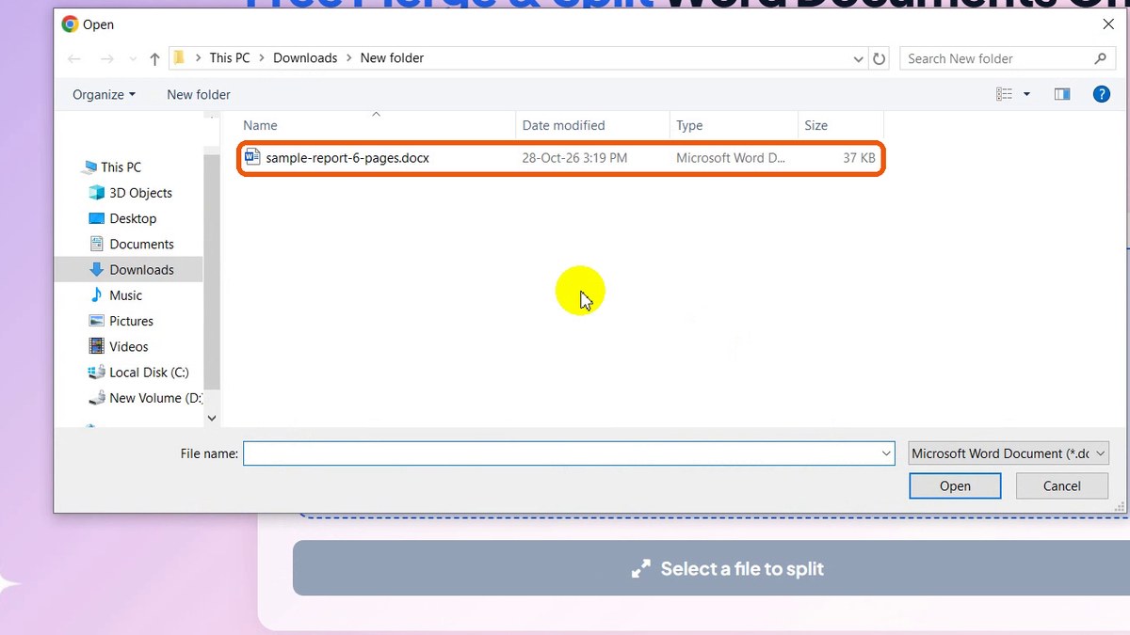Click the file's 28-Oct-26 3:19 PM date
The image size is (1130, 635).
click(574, 158)
